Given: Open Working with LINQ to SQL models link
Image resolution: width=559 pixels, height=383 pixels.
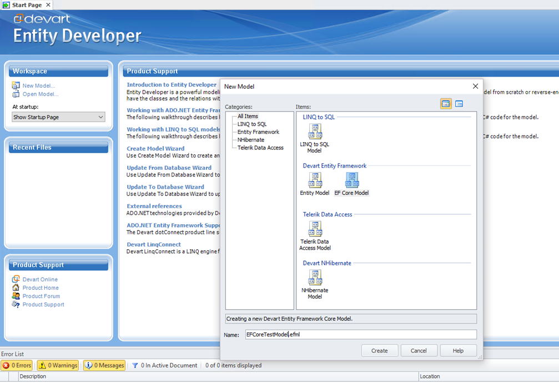Looking at the screenshot, I should point(173,129).
